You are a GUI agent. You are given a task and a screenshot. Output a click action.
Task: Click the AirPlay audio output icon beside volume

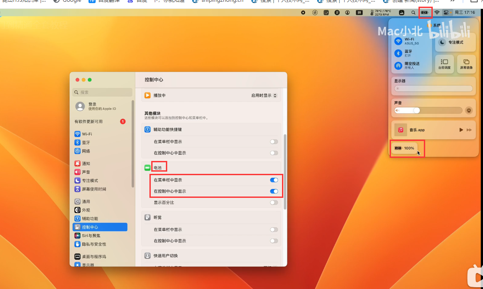click(x=469, y=111)
